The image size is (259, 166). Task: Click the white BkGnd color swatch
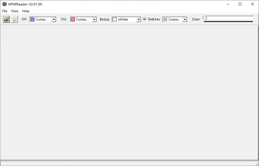click(115, 19)
